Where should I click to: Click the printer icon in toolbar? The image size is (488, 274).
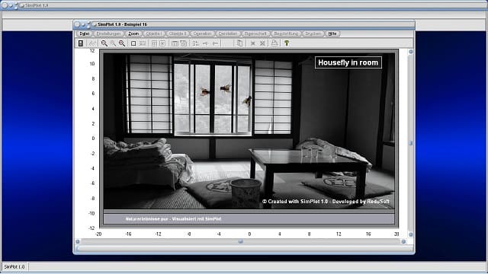point(274,43)
